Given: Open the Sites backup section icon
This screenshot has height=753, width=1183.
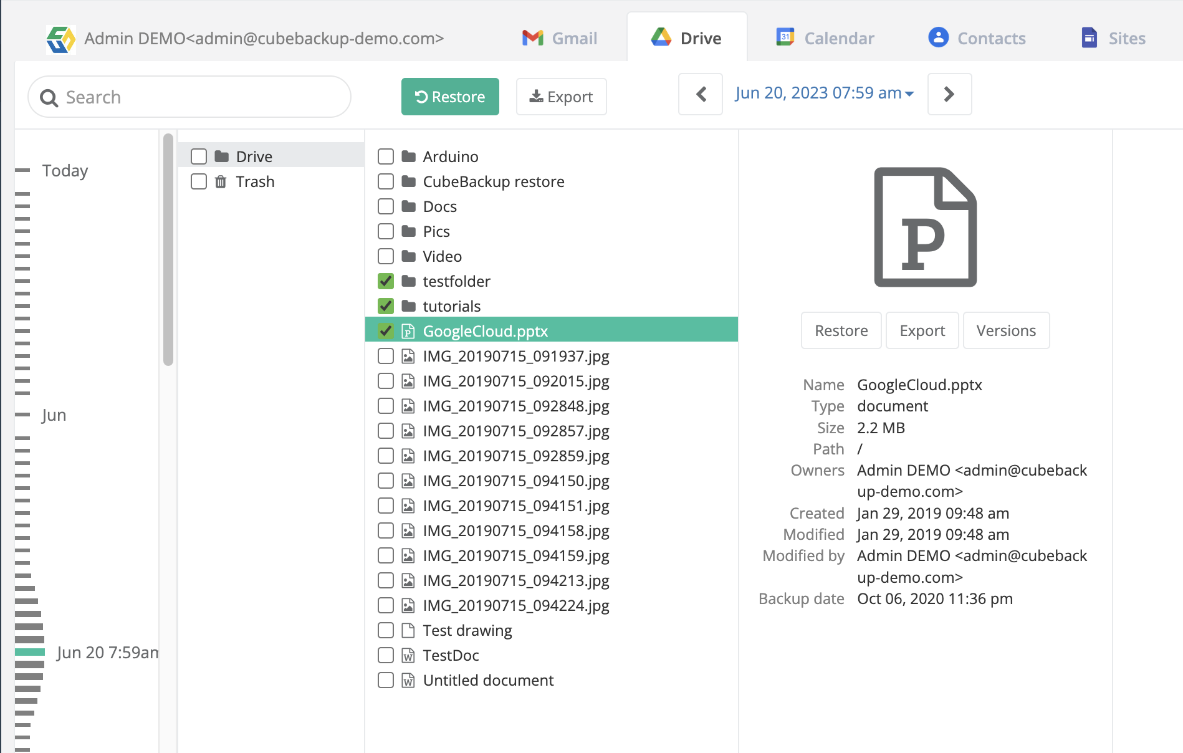Looking at the screenshot, I should [x=1088, y=37].
